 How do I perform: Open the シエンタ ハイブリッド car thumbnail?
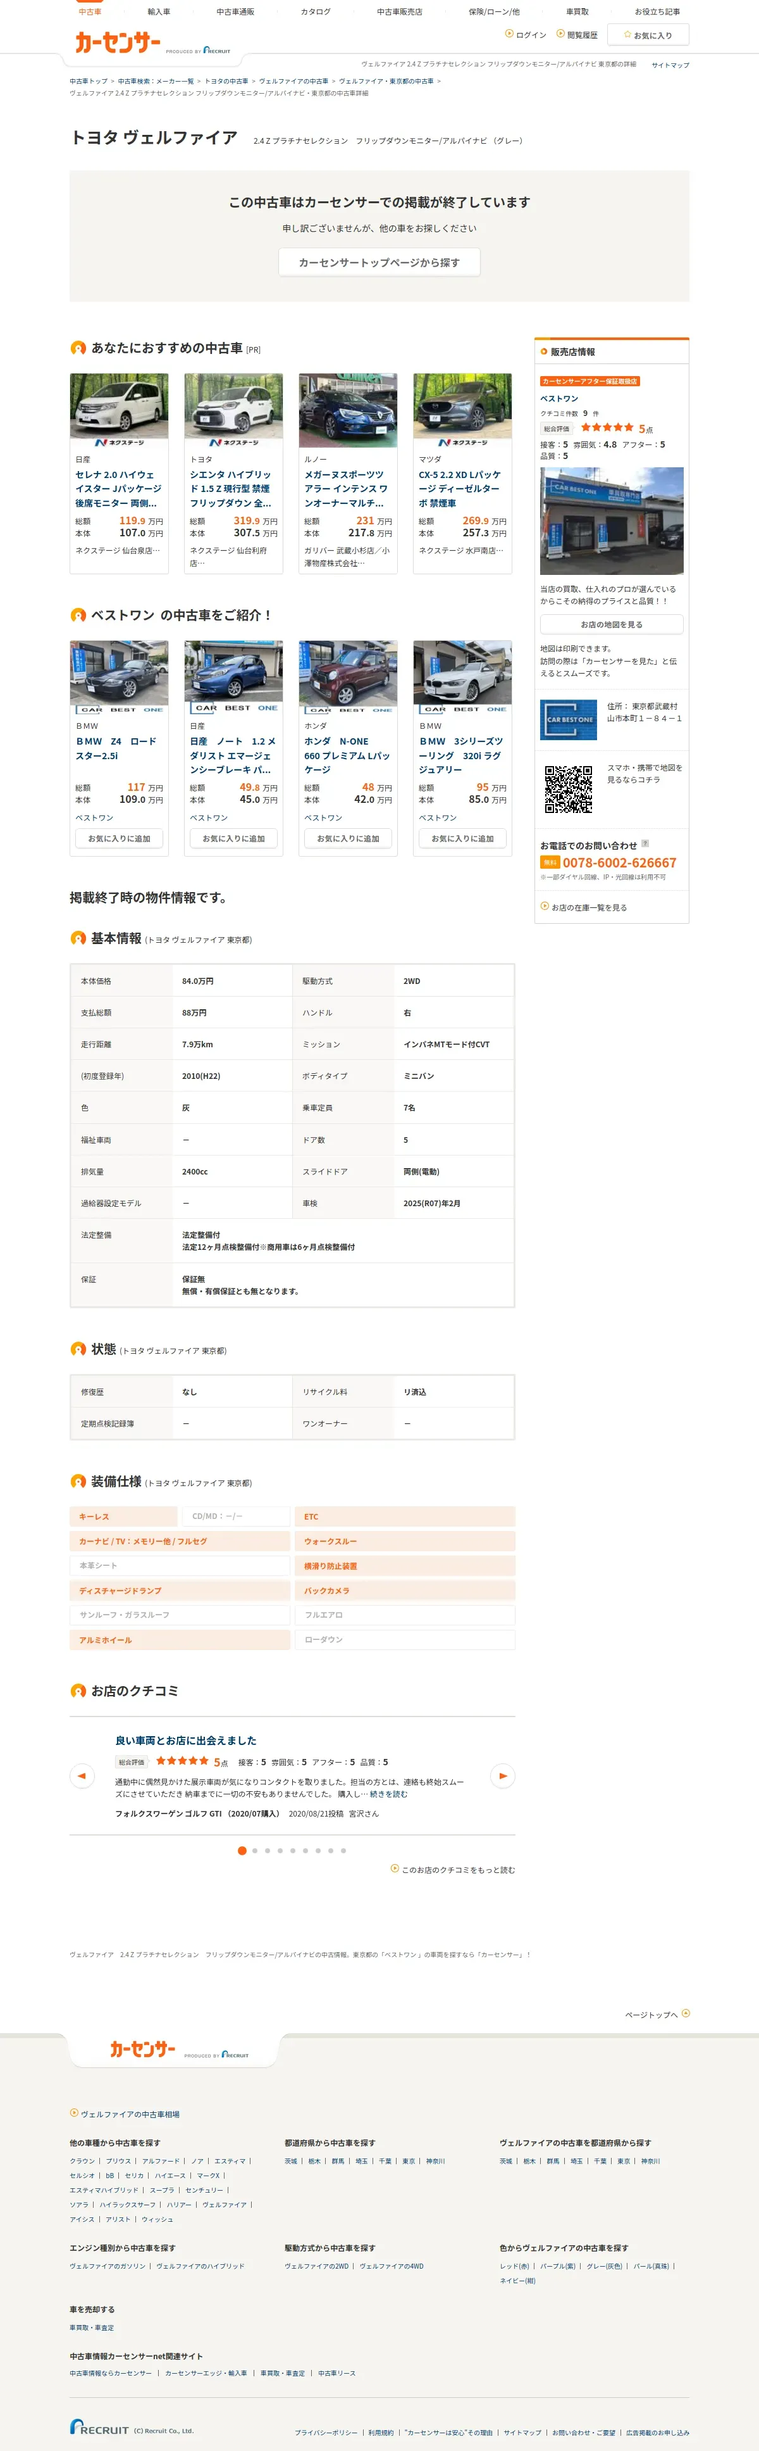233,411
